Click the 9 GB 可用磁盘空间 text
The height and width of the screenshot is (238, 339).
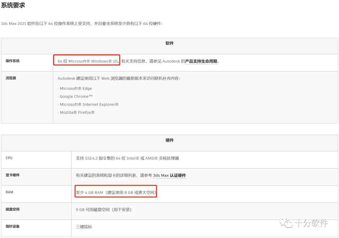[104, 210]
